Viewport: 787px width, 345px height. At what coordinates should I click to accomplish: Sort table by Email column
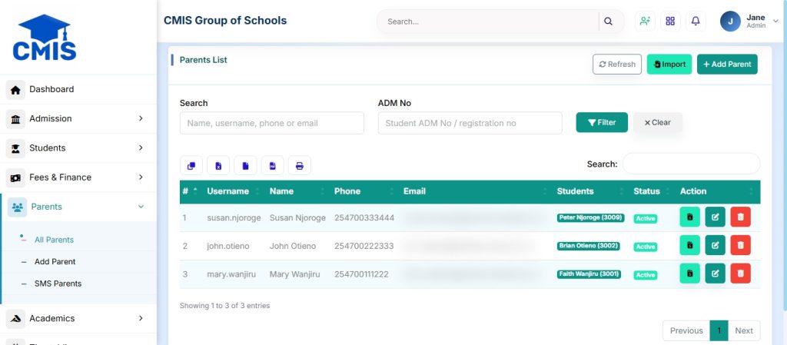(x=476, y=191)
